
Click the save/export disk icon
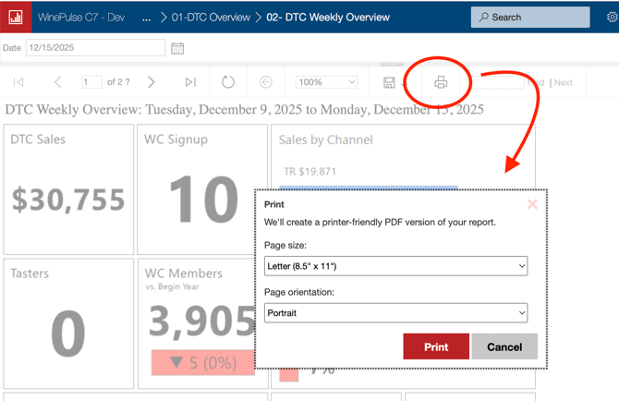coord(389,83)
